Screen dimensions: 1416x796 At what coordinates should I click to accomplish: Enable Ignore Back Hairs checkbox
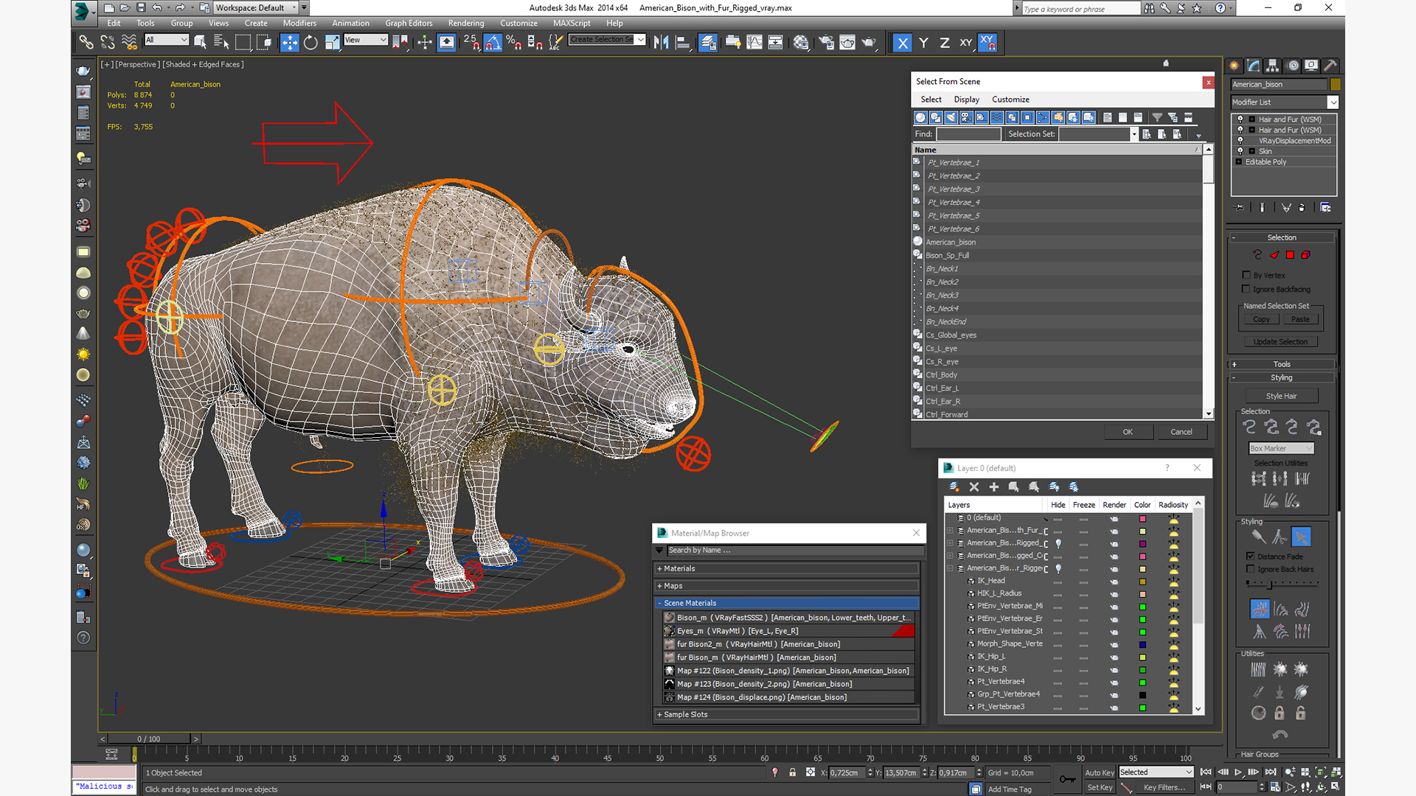[1250, 569]
